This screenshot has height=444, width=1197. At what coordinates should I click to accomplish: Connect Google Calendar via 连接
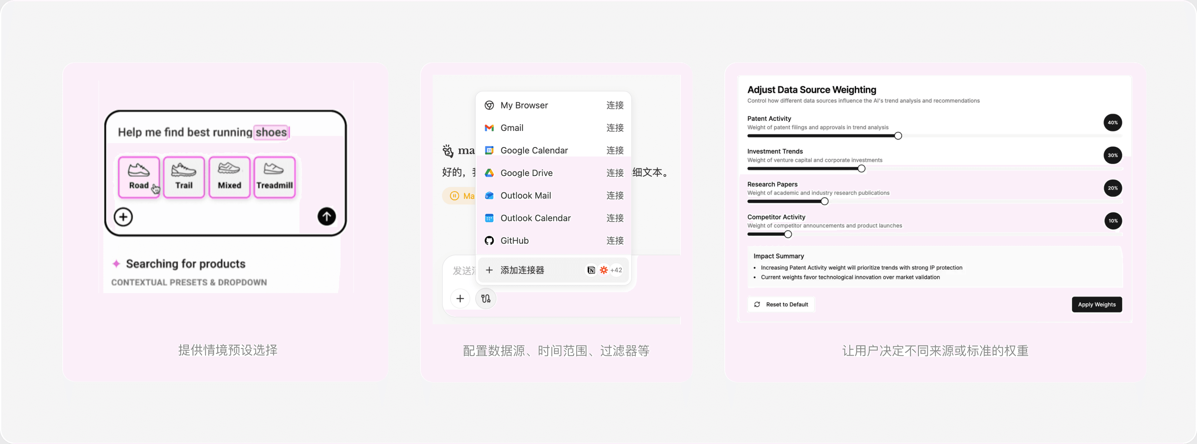click(615, 150)
